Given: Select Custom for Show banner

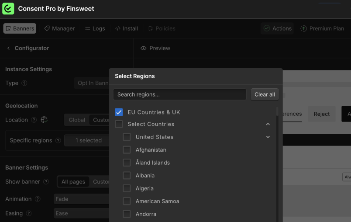Looking at the screenshot, I should pyautogui.click(x=100, y=182).
